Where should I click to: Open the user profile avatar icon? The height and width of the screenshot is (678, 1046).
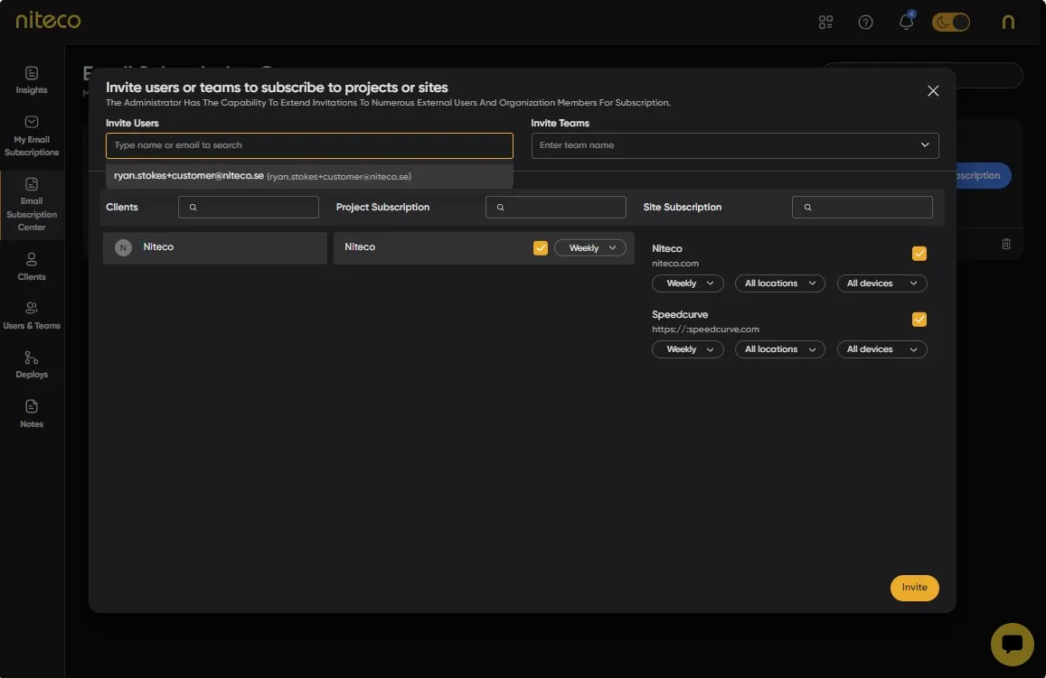(1008, 22)
